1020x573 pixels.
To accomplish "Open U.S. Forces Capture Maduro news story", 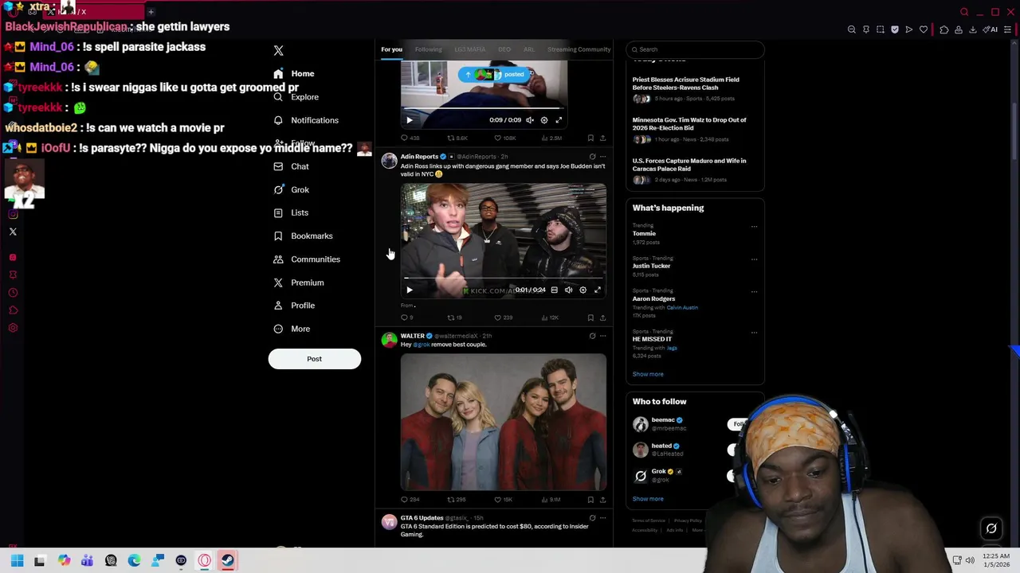I will (689, 165).
